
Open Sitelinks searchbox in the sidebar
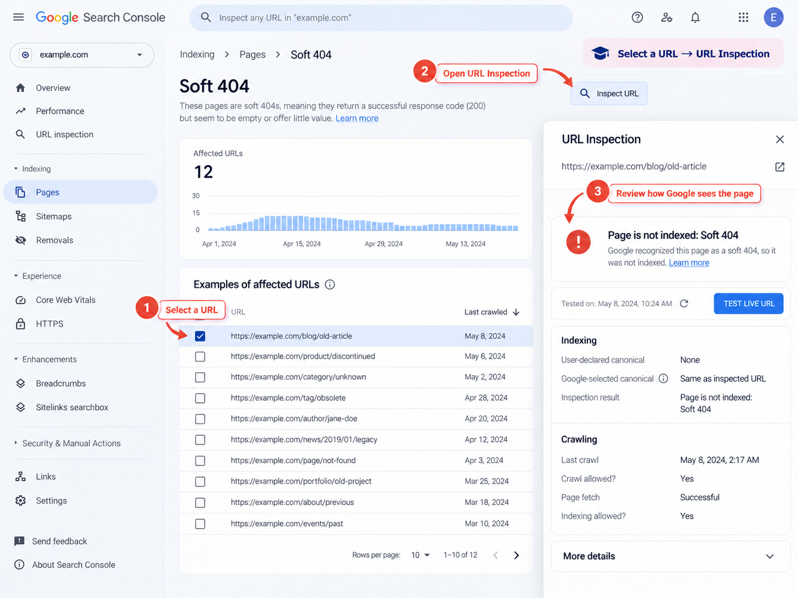pyautogui.click(x=72, y=407)
